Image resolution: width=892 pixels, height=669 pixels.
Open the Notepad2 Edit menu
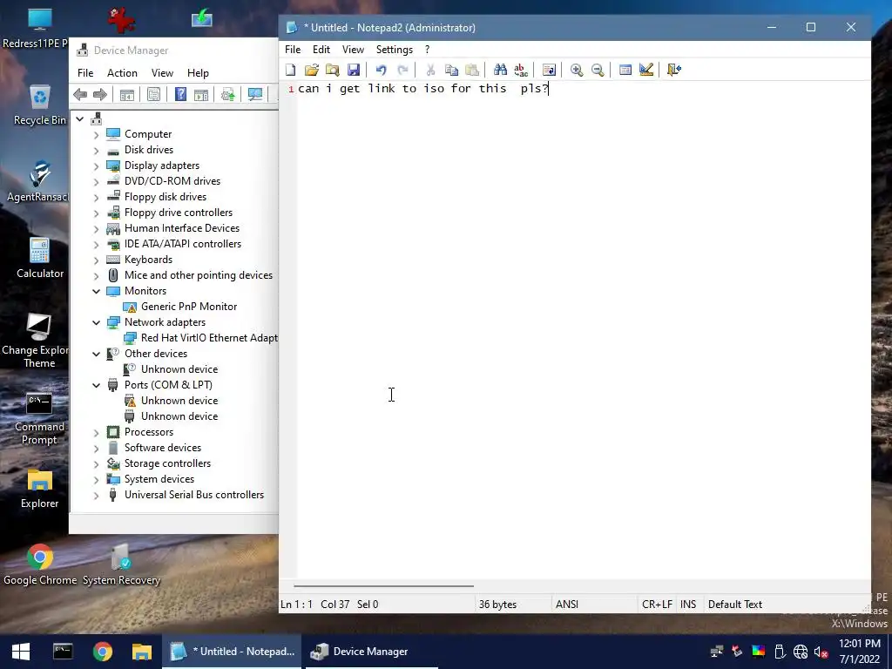pyautogui.click(x=321, y=50)
